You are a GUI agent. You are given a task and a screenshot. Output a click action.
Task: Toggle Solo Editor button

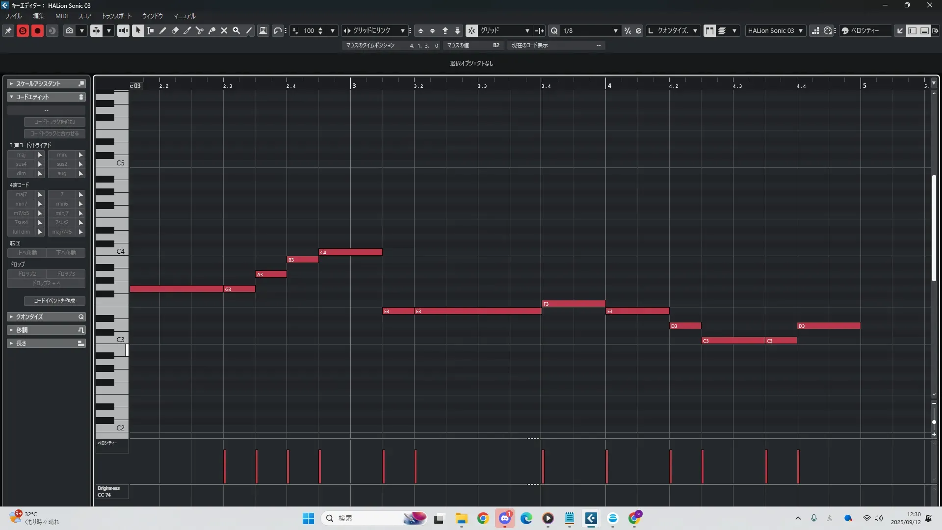click(23, 30)
